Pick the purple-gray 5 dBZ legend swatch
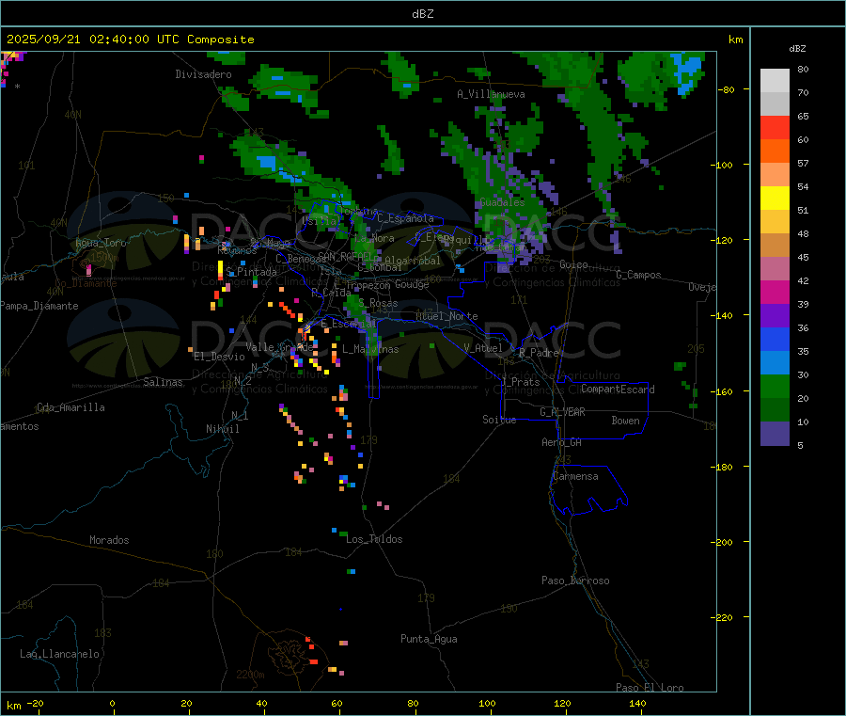846x716 pixels. (x=775, y=434)
